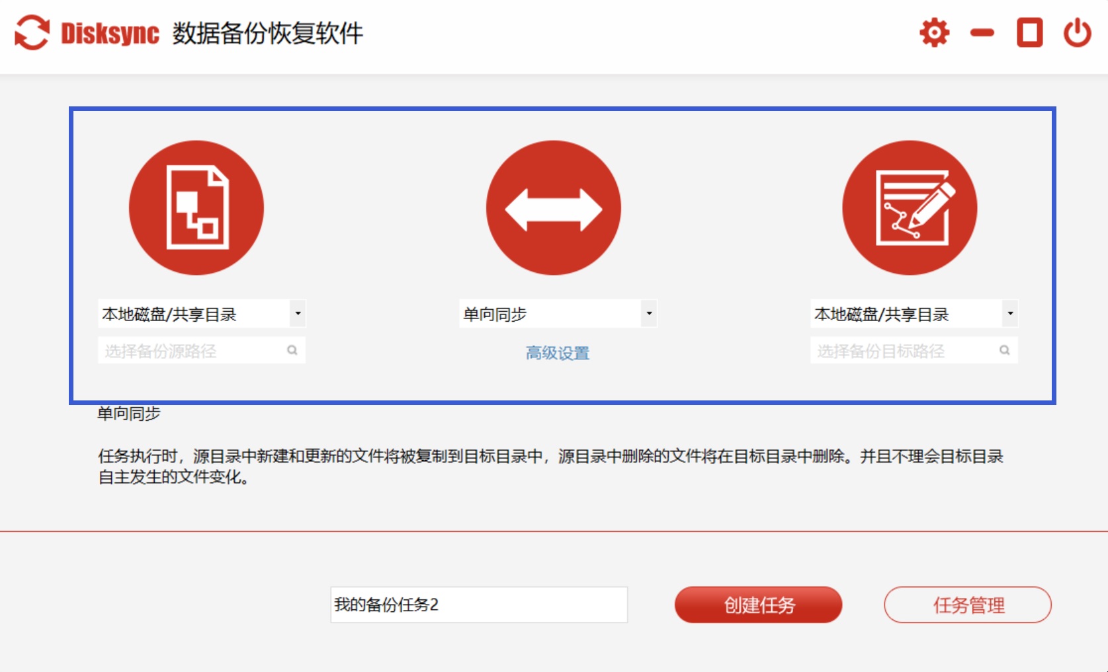Browse source path using the search icon
Image resolution: width=1108 pixels, height=672 pixels.
(292, 350)
